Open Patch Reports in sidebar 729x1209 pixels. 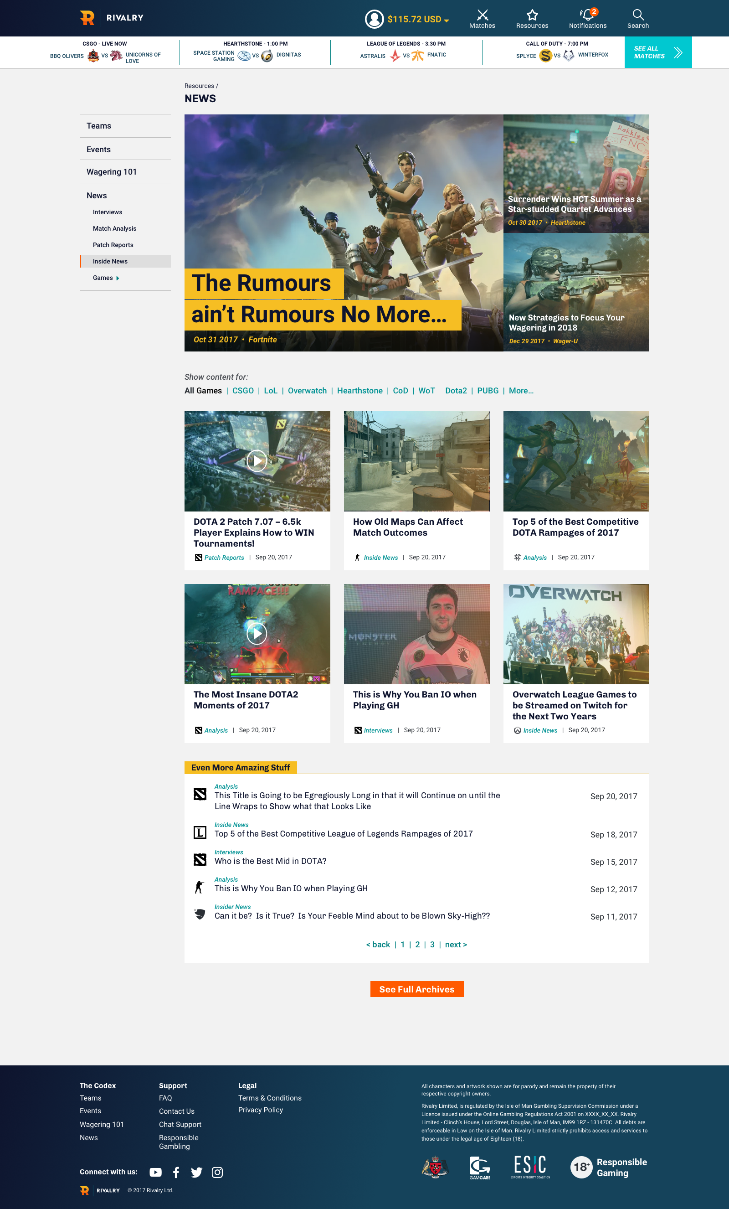click(113, 245)
